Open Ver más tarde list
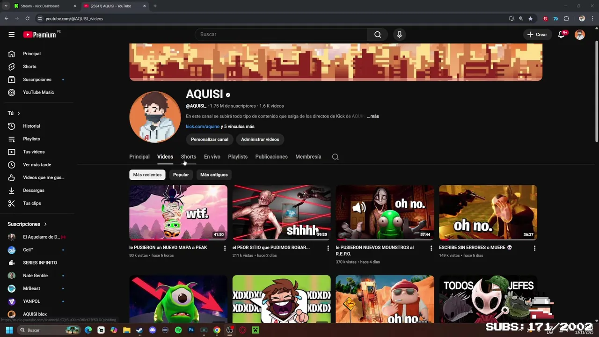The image size is (599, 337). 37,165
